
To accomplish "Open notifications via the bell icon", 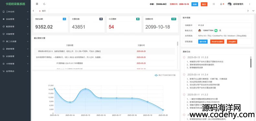I will pyautogui.click(x=221, y=4).
